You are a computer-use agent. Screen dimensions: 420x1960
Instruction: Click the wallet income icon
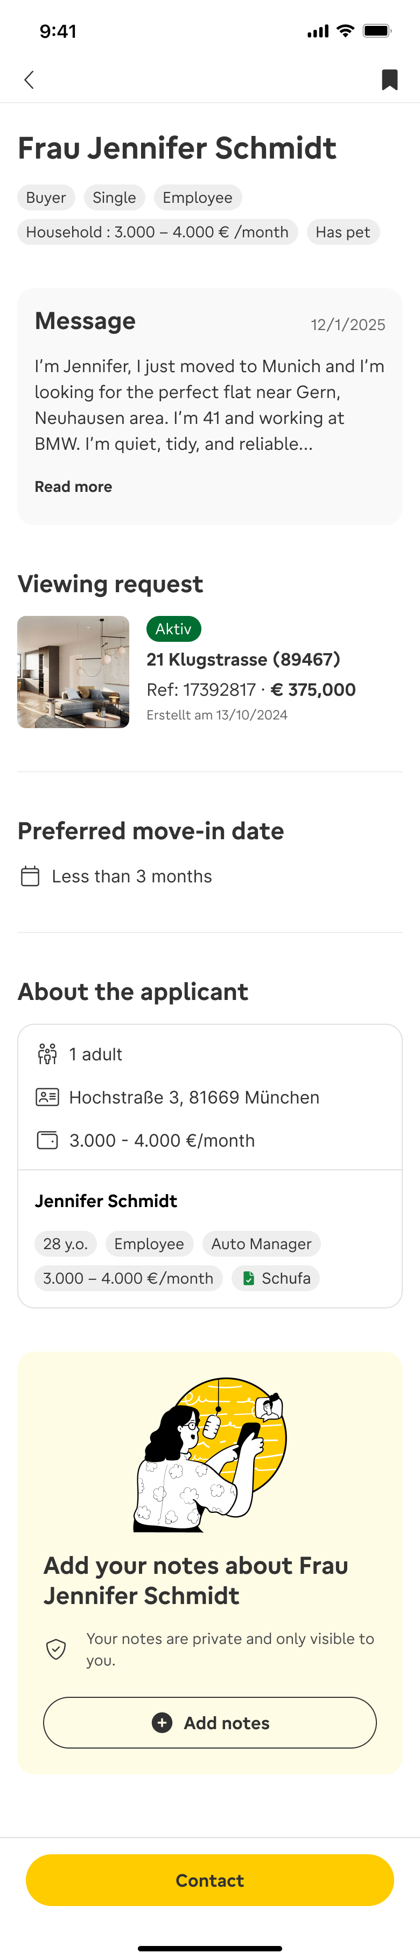click(47, 1141)
